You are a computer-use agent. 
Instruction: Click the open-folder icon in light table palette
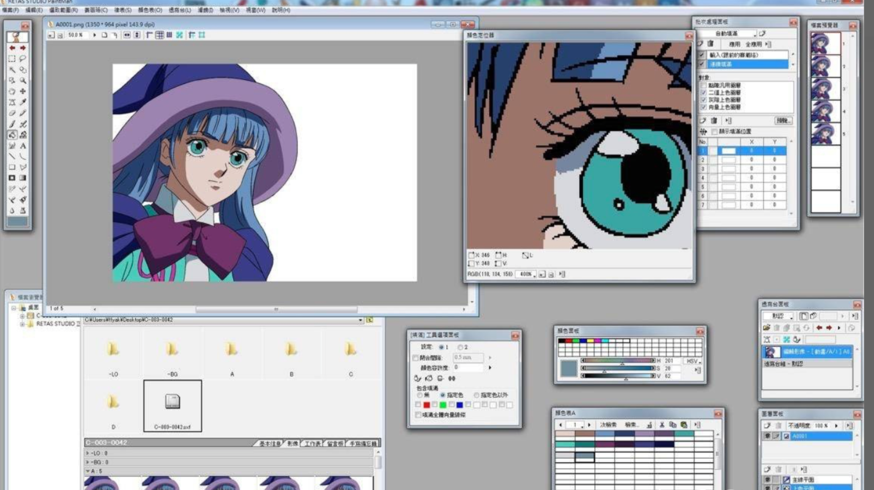[767, 328]
